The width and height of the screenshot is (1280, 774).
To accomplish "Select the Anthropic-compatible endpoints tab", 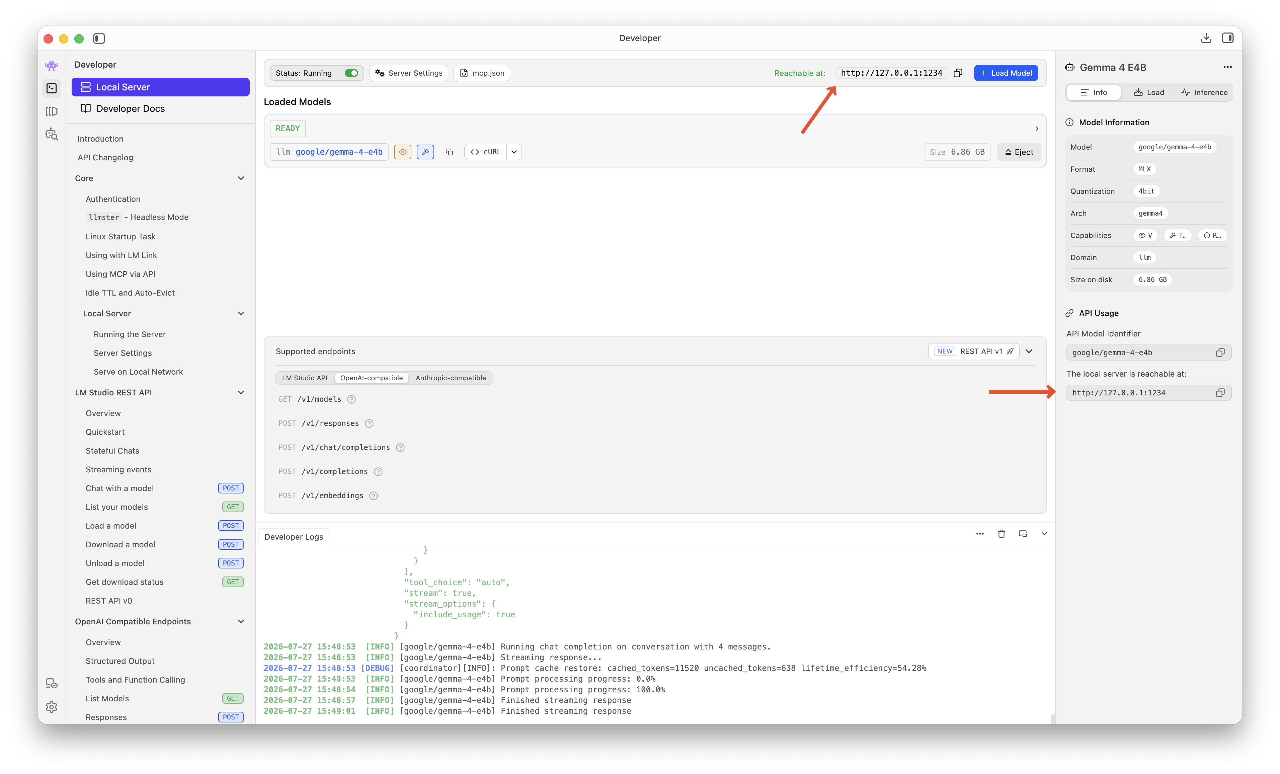I will [x=451, y=378].
